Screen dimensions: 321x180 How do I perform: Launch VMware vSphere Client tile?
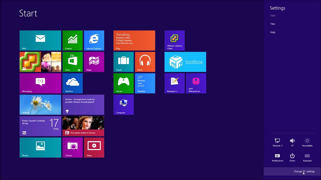point(175,40)
